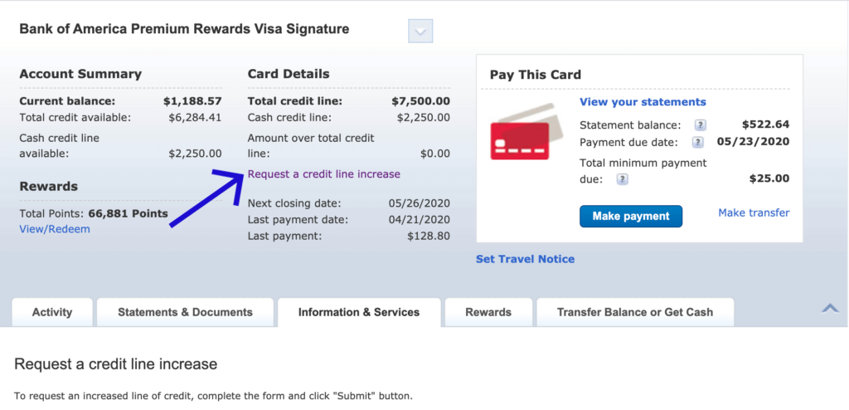This screenshot has height=410, width=849.
Task: Open Transfer Balance or Get Cash tab
Action: 635,312
